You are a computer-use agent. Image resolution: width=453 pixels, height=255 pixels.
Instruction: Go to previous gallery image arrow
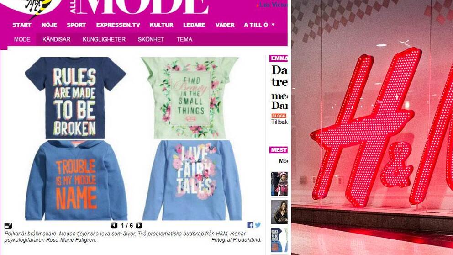[x=114, y=225]
